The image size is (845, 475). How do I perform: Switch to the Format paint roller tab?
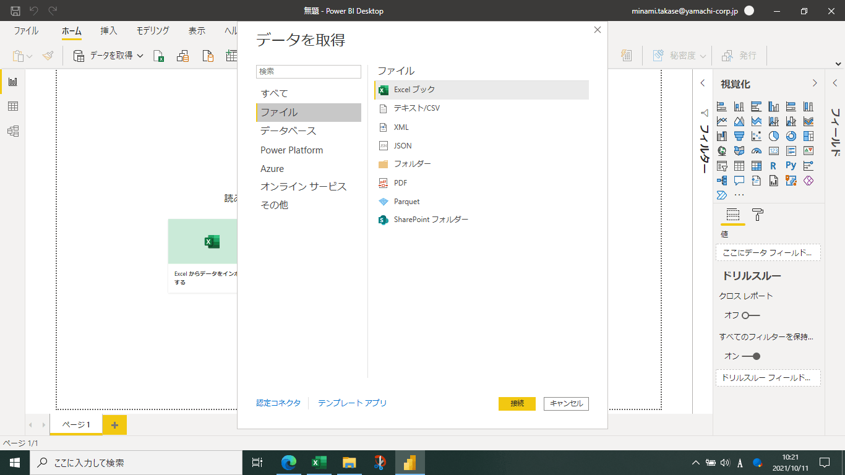(x=758, y=215)
